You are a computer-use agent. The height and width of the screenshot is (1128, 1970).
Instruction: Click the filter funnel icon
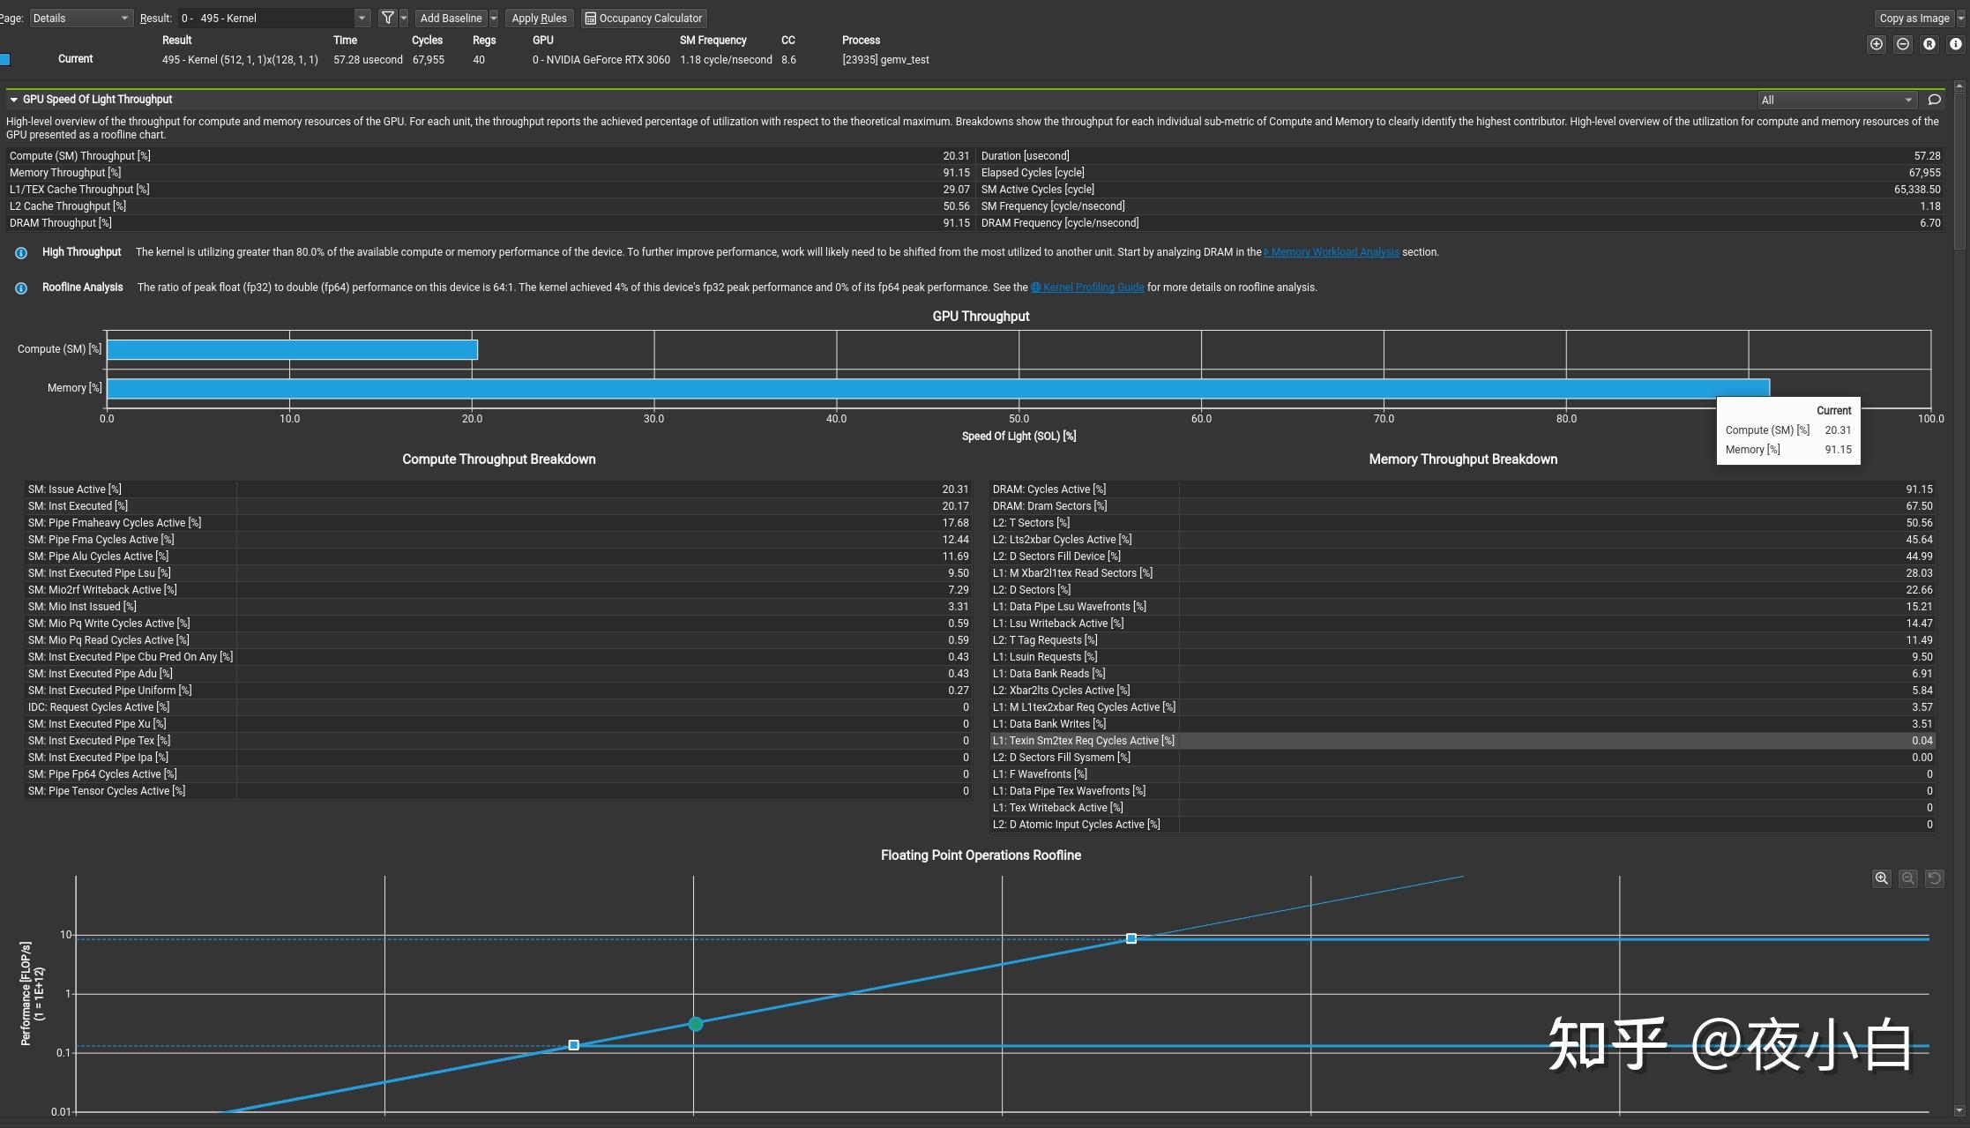(387, 18)
